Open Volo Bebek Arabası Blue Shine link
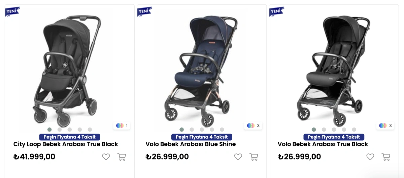 pos(191,144)
